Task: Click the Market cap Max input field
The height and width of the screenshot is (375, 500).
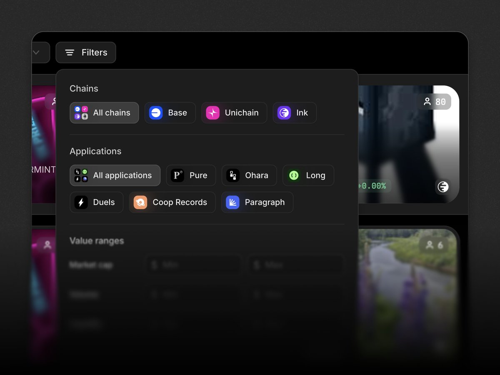Action: click(x=296, y=265)
